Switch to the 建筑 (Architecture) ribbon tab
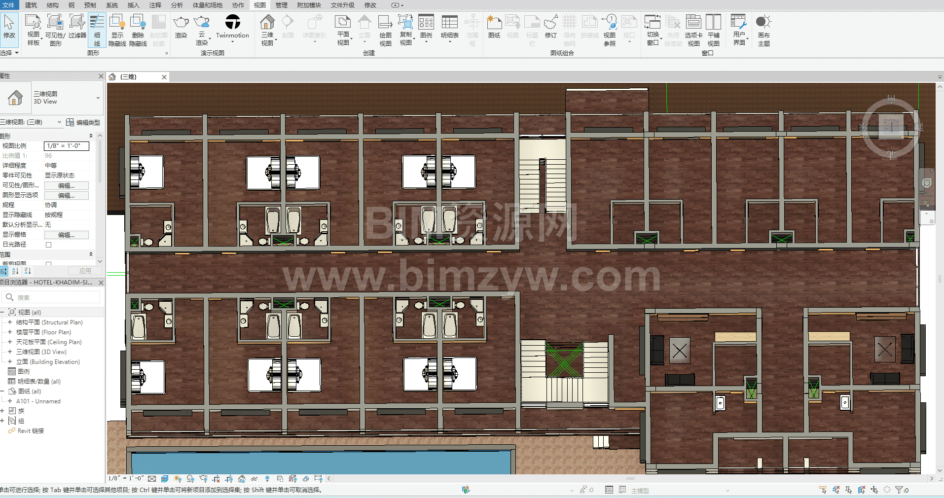This screenshot has width=944, height=498. click(x=31, y=5)
